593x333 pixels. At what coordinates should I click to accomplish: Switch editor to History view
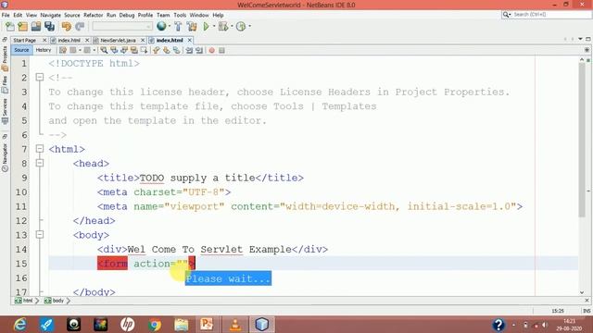point(44,50)
